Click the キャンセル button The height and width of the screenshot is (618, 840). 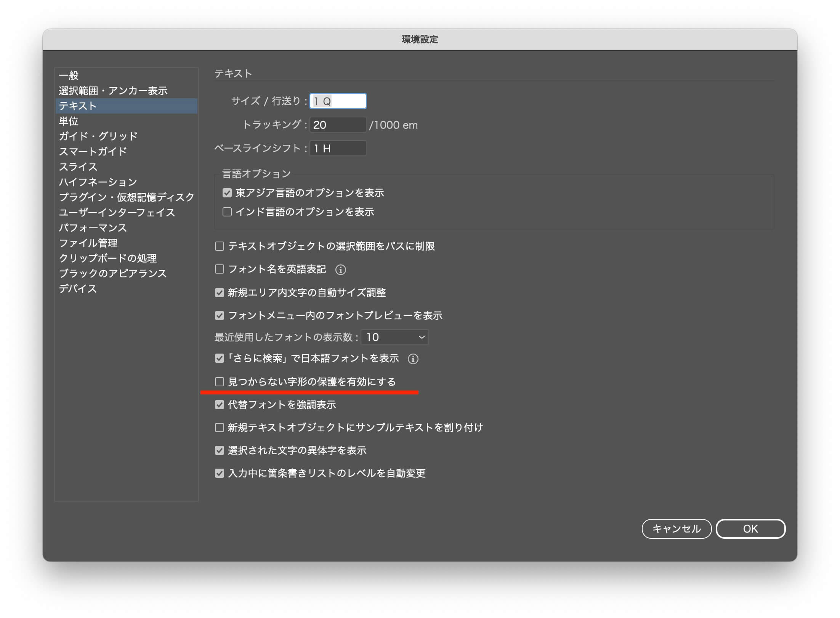tap(676, 529)
